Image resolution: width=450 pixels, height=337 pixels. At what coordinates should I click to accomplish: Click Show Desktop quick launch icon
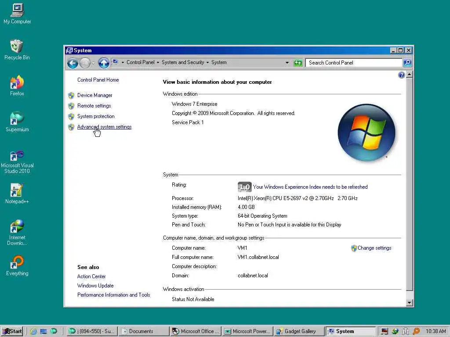[x=44, y=331]
